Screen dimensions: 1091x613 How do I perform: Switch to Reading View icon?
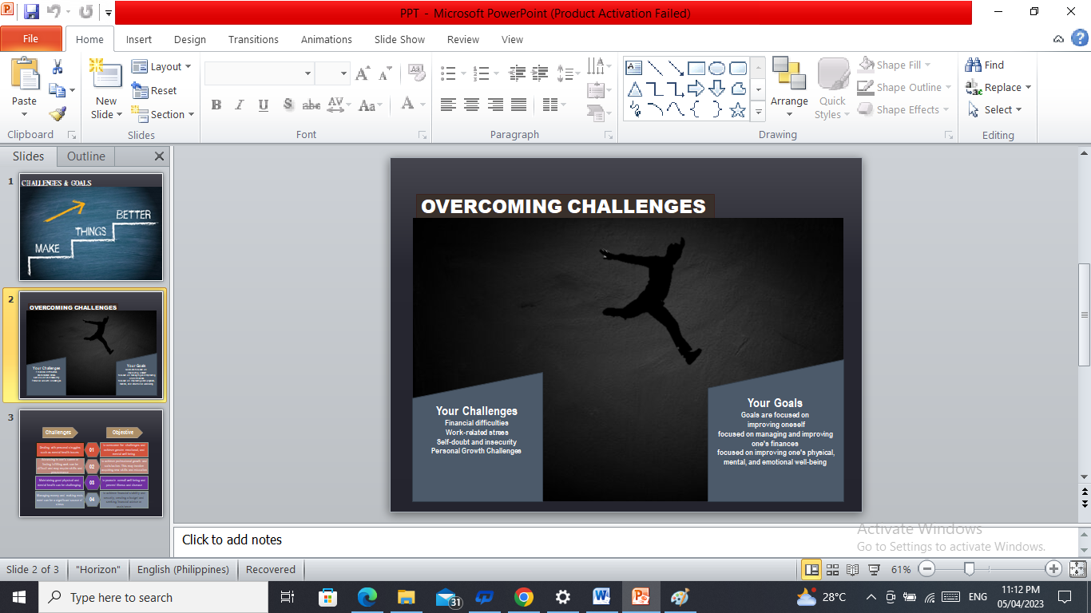853,569
